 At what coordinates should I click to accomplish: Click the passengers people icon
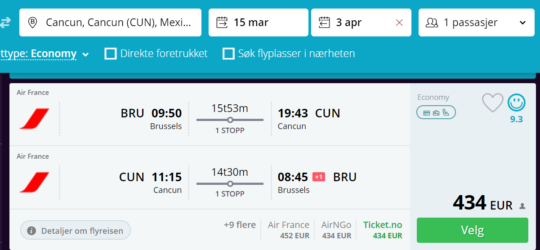[x=432, y=22]
